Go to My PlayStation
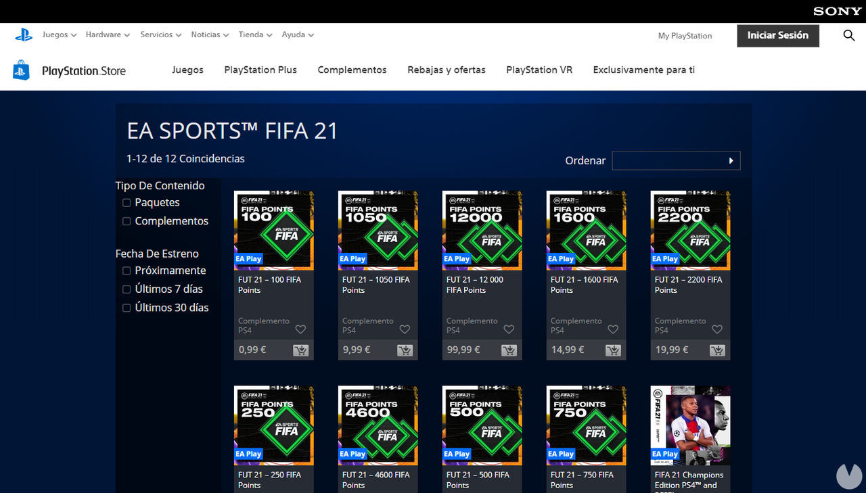This screenshot has height=493, width=866. (685, 36)
